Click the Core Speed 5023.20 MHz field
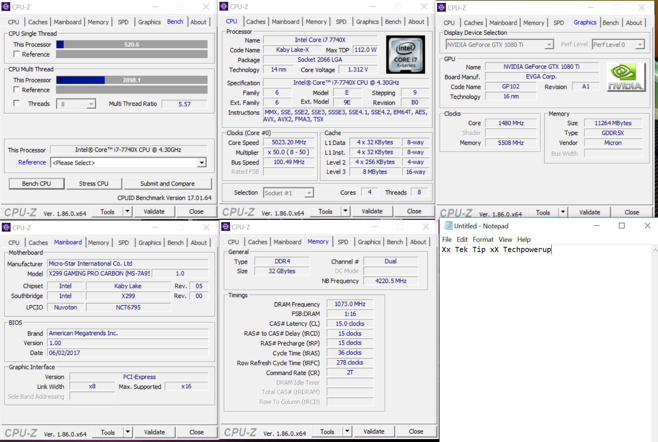 point(289,142)
